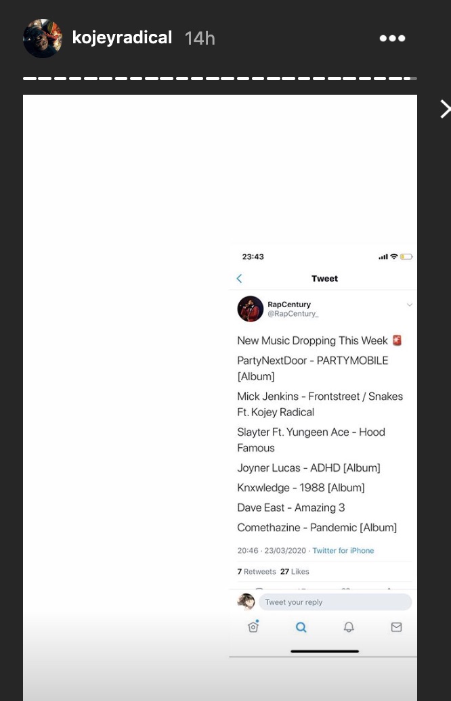Select the Twitter search tab icon
This screenshot has width=451, height=701.
point(301,627)
